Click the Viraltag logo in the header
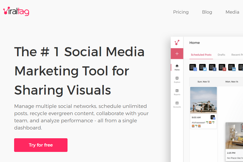The width and height of the screenshot is (243, 162). [x=16, y=11]
